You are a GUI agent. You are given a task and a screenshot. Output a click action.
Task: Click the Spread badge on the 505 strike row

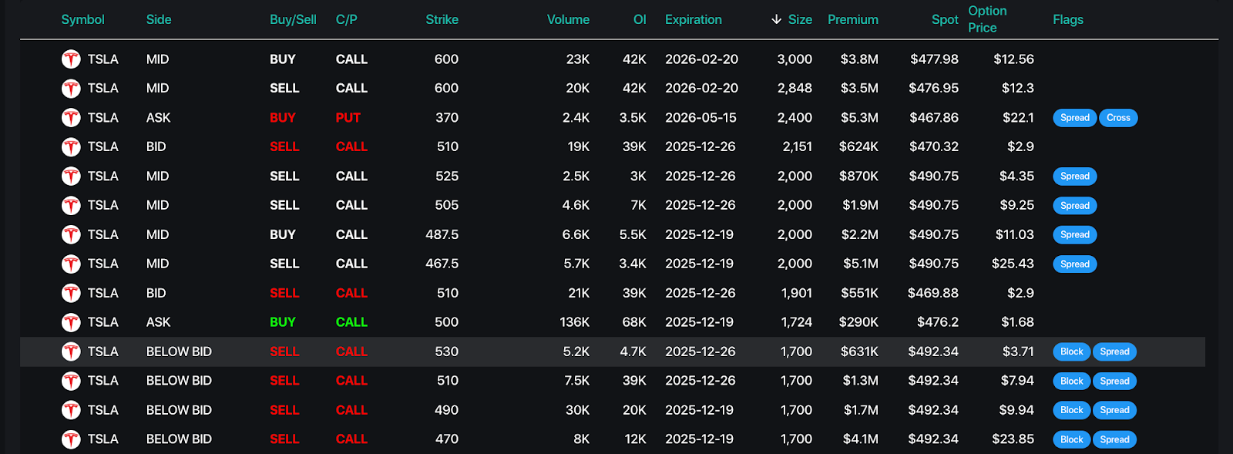[x=1074, y=206]
